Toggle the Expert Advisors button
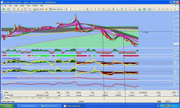The height and width of the screenshot is (108, 180). [56, 9]
